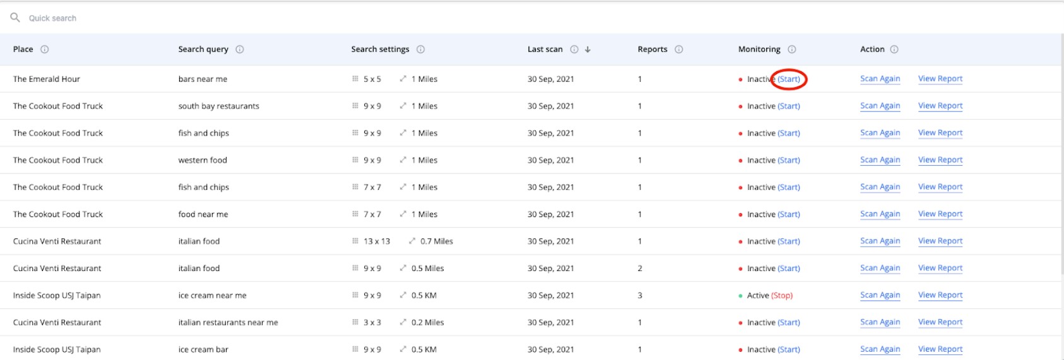Click the magnifier icon in Quick search

point(15,18)
